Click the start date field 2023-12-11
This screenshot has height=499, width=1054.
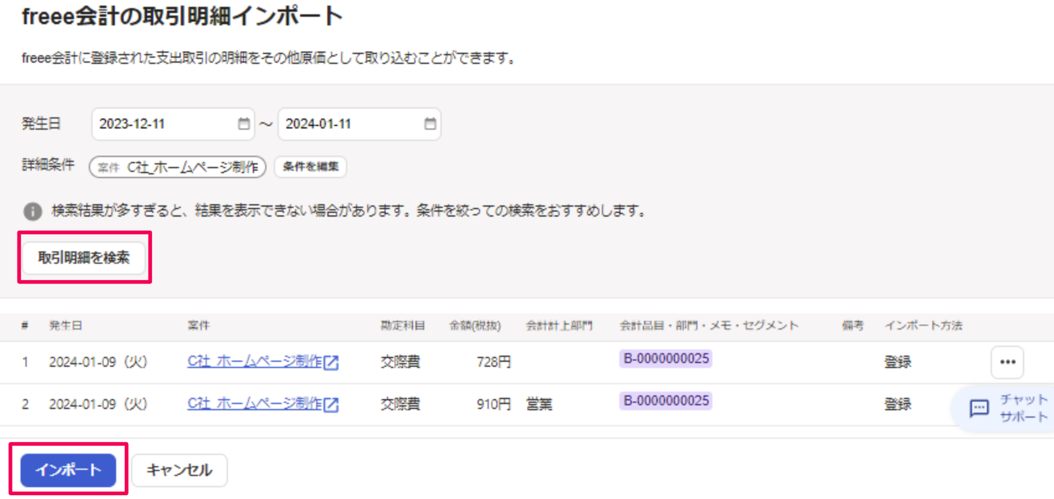point(173,124)
